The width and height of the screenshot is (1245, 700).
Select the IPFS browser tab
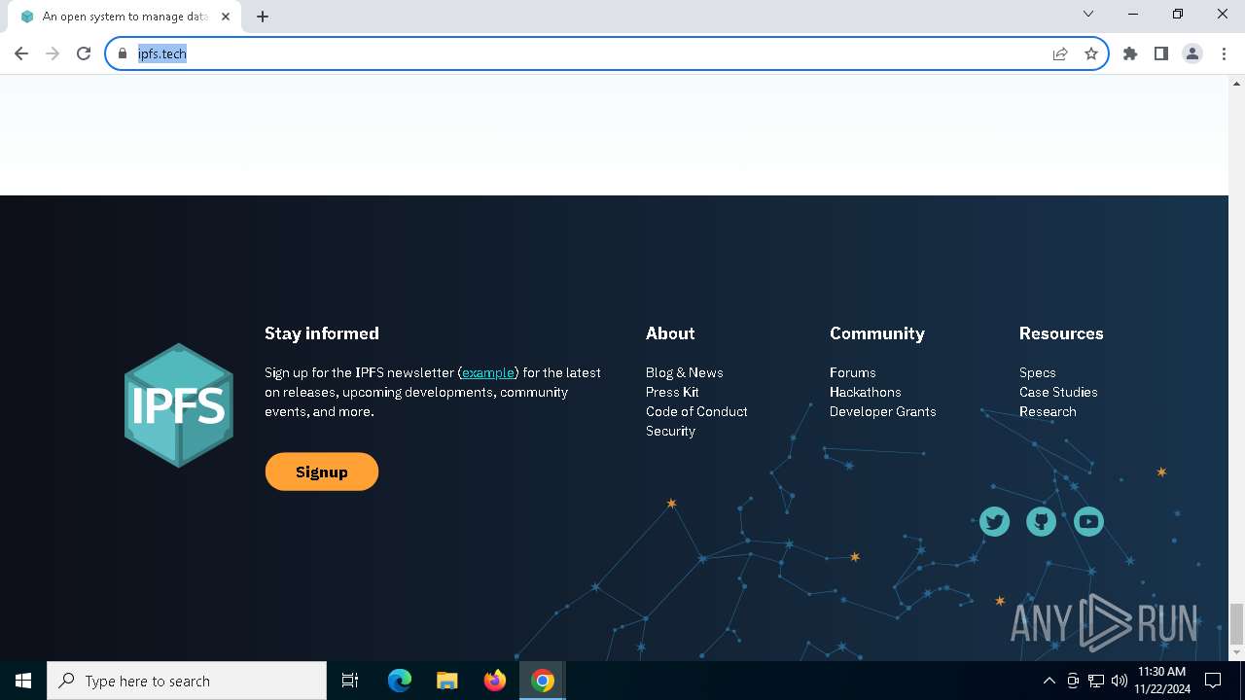coord(124,17)
